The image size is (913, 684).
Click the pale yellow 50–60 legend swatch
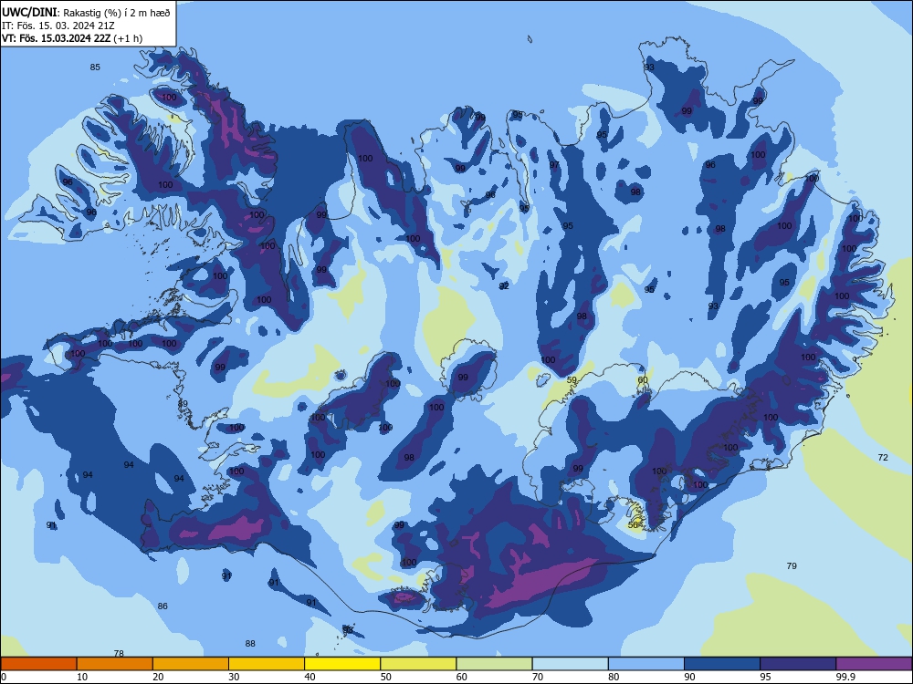pyautogui.click(x=418, y=664)
